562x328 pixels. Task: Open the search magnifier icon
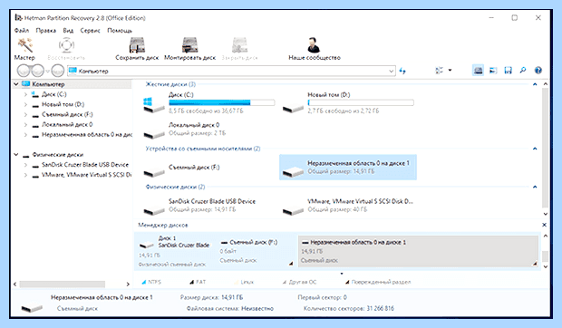pos(523,71)
